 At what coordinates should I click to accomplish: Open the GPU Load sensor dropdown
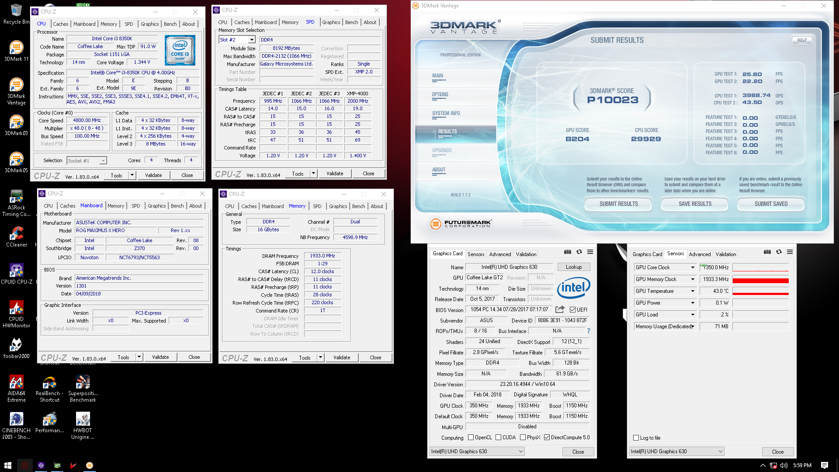click(692, 315)
